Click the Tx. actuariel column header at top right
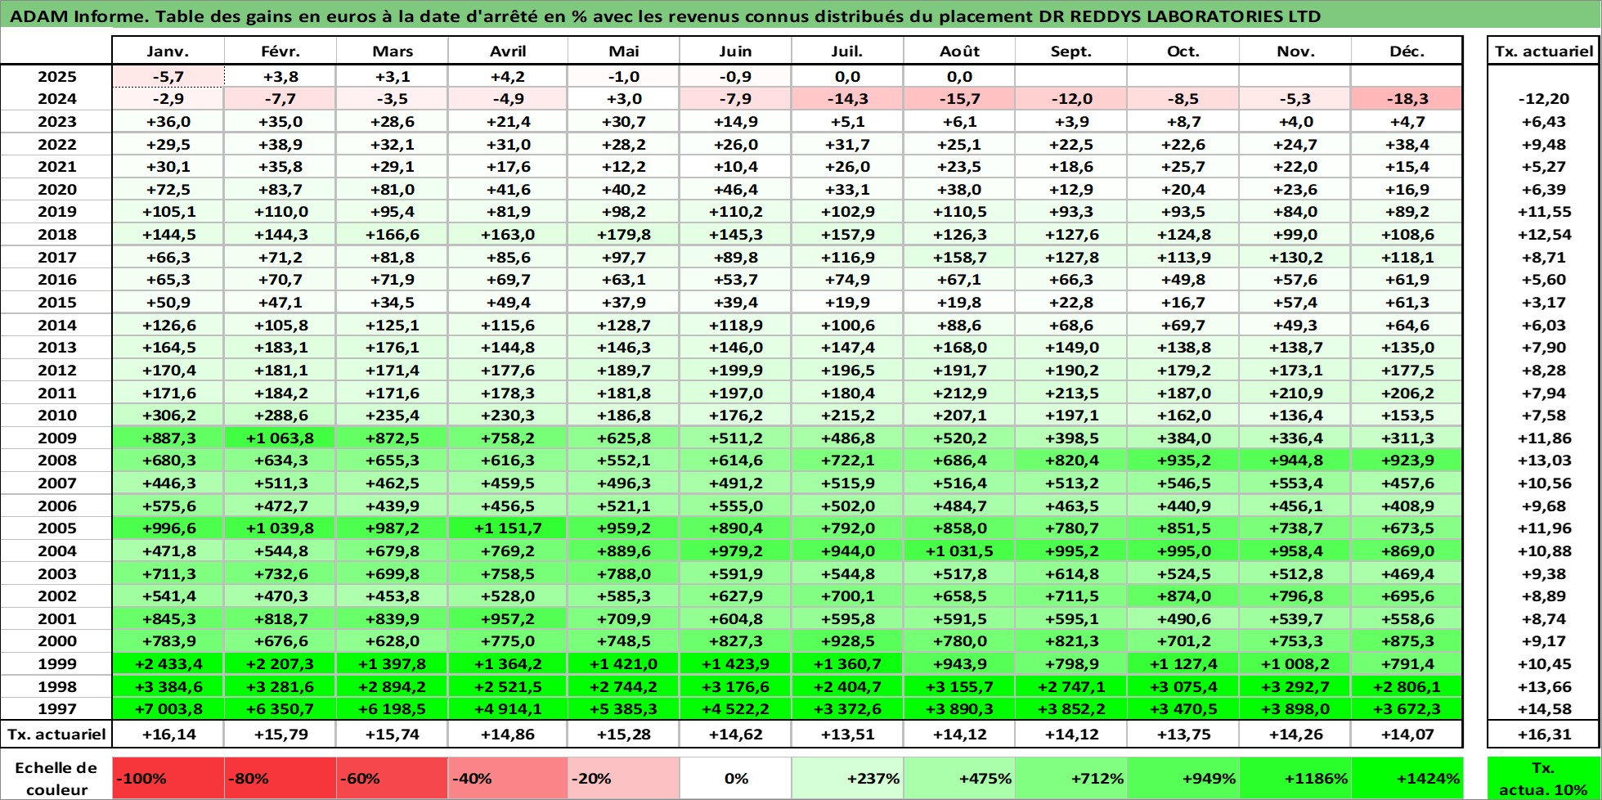The width and height of the screenshot is (1602, 800). (x=1544, y=51)
